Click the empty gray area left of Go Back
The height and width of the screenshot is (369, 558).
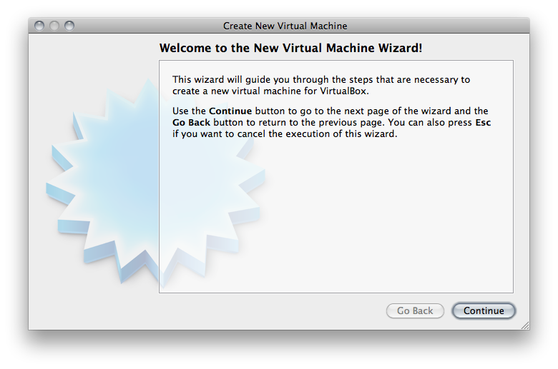coord(272,311)
